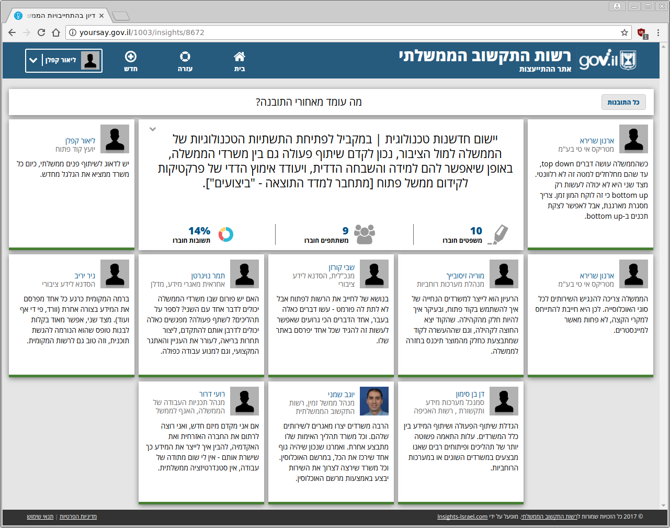The image size is (670, 528).
Task: Open the Insights-Israel.com footer link
Action: pyautogui.click(x=462, y=516)
